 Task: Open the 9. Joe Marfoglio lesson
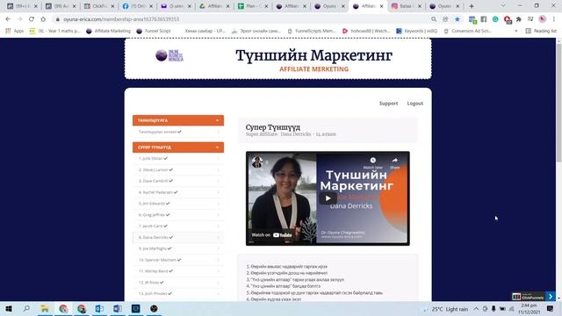coord(178,248)
